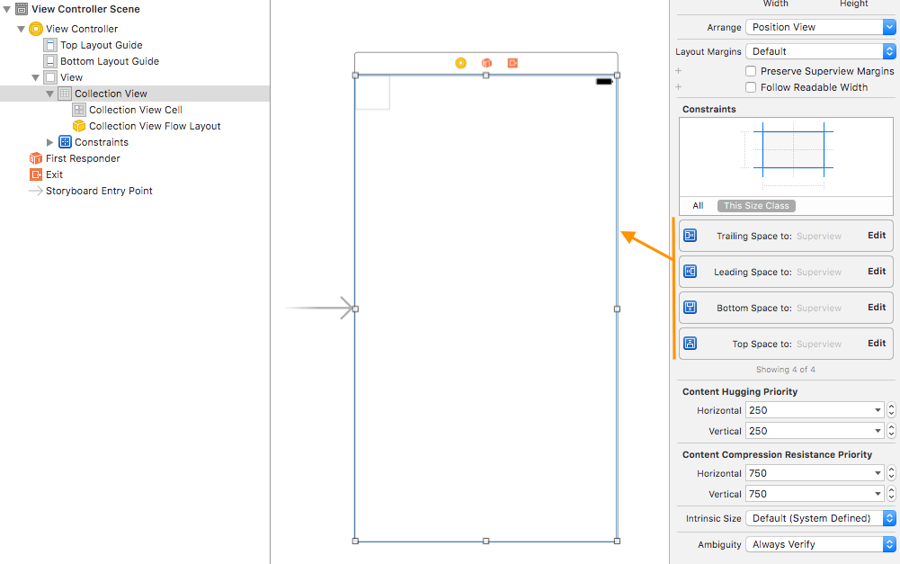
Task: Click the Collection View Cell icon
Action: click(79, 109)
